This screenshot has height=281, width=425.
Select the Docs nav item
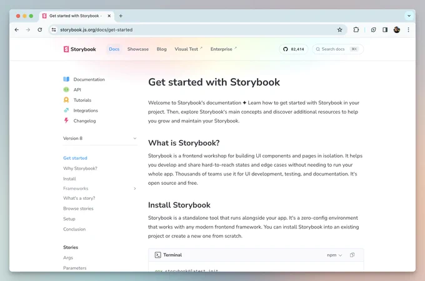click(x=114, y=49)
